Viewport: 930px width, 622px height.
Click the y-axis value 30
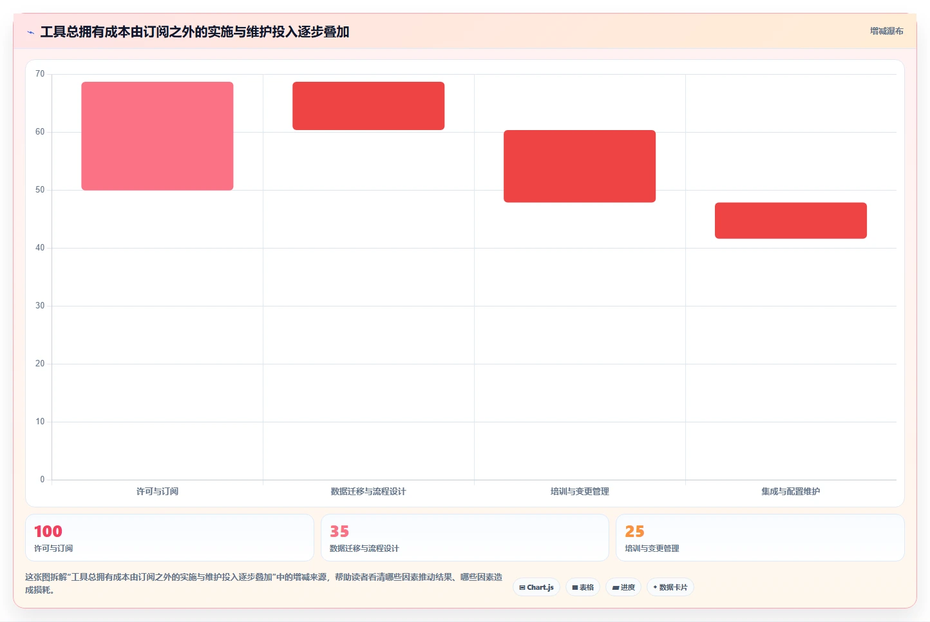click(x=40, y=306)
